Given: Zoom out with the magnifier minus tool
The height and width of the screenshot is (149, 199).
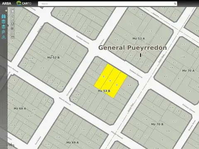Looking at the screenshot, I should click(12, 19).
